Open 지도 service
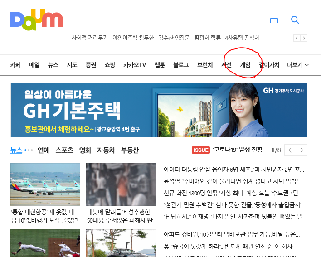 [72, 65]
